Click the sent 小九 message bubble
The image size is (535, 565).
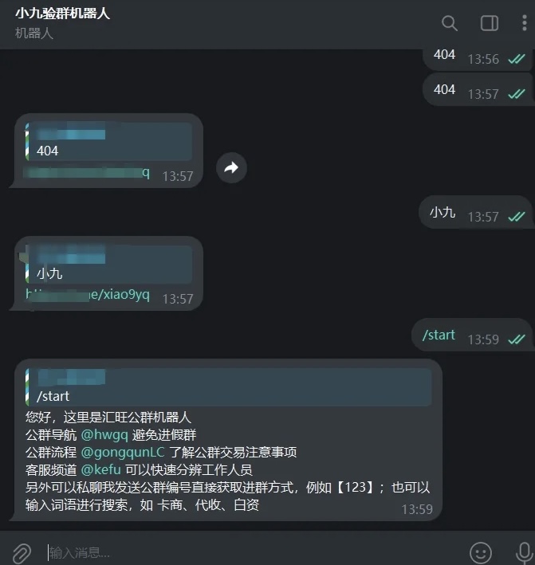point(476,213)
